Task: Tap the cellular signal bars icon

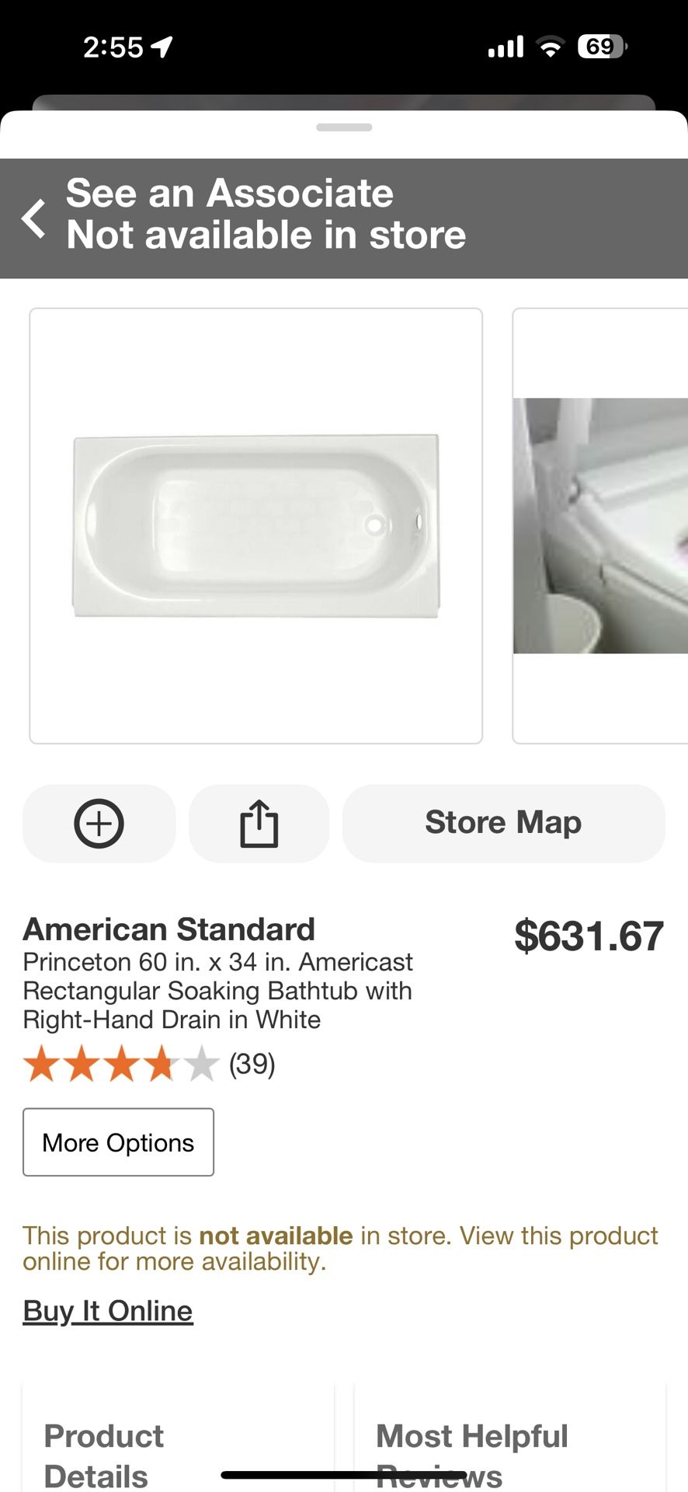Action: tap(506, 47)
